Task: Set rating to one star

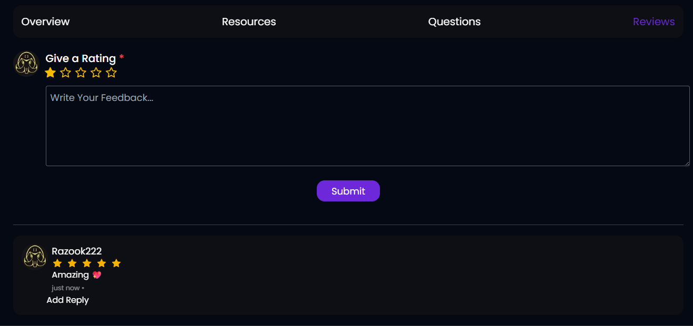Action: coord(51,73)
